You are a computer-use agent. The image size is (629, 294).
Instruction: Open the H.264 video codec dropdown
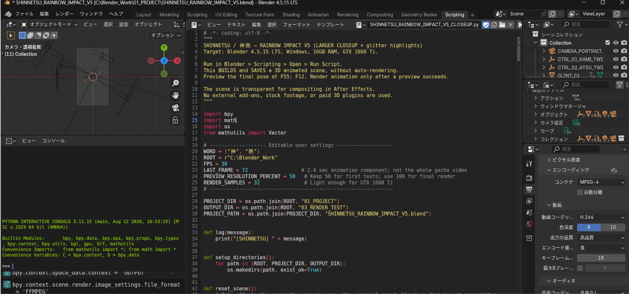click(x=601, y=217)
